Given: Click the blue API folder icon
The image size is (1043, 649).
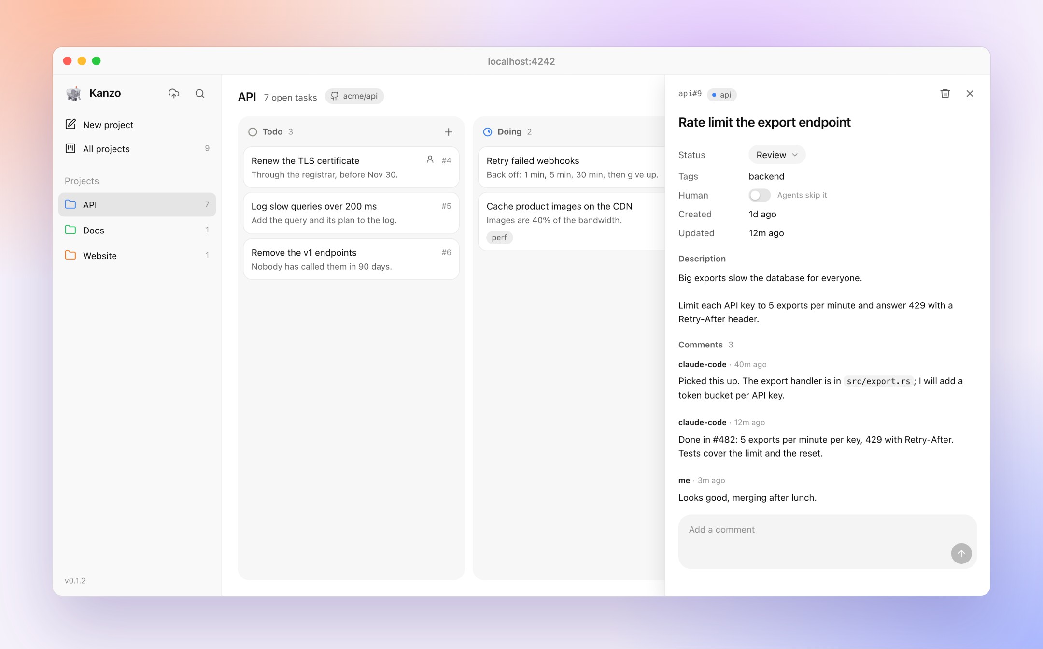Looking at the screenshot, I should pyautogui.click(x=70, y=204).
